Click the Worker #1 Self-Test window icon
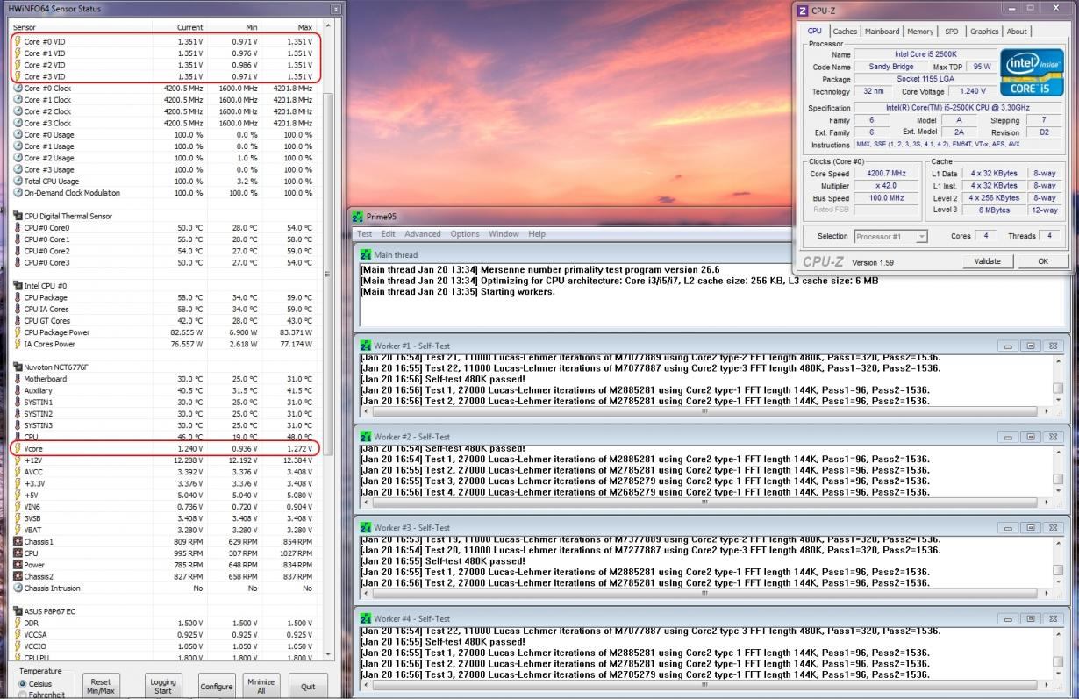Viewport: 1079px width, 699px height. (367, 346)
